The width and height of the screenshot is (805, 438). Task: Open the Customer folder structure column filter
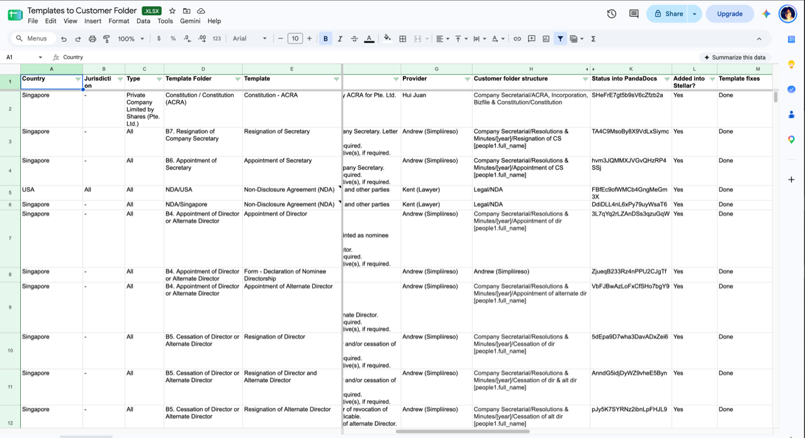(x=585, y=79)
